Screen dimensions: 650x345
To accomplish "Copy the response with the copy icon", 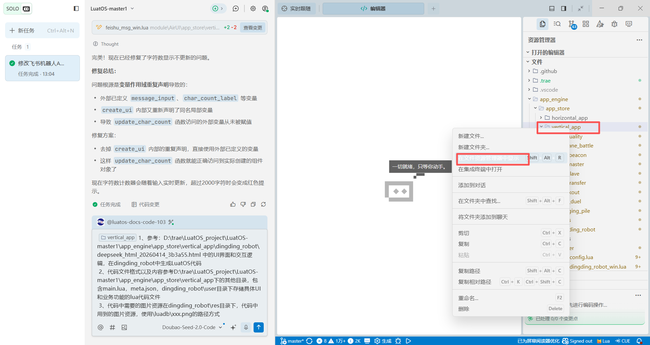I will (x=253, y=204).
